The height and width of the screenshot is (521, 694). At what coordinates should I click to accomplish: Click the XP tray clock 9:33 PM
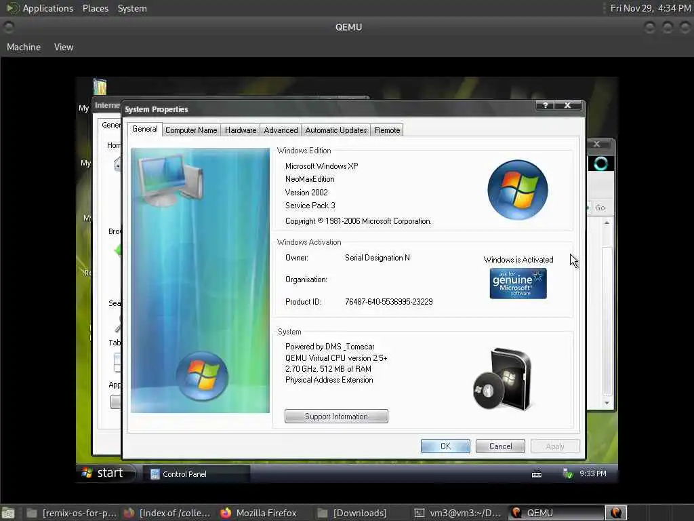click(592, 474)
